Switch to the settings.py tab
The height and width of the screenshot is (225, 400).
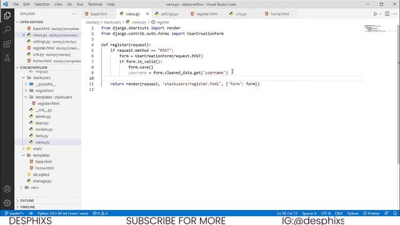[x=169, y=14]
